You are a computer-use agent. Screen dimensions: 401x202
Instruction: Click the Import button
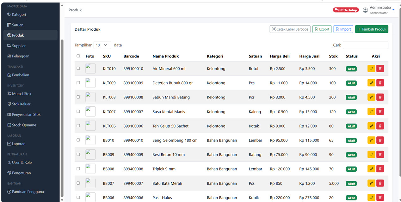pyautogui.click(x=343, y=29)
